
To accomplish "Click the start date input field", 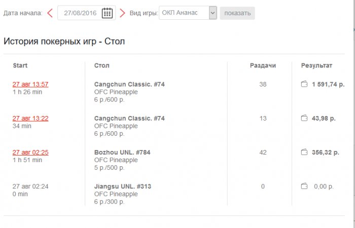I will [81, 13].
